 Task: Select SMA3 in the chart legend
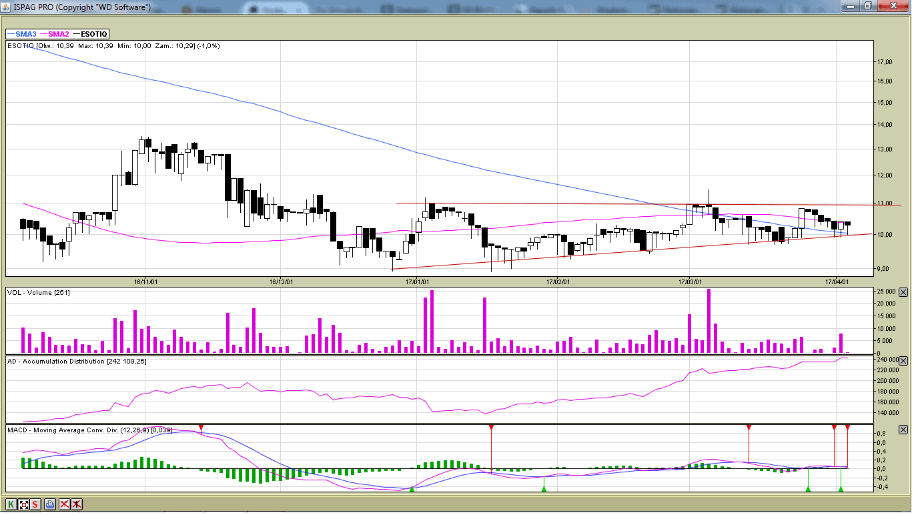[x=23, y=34]
